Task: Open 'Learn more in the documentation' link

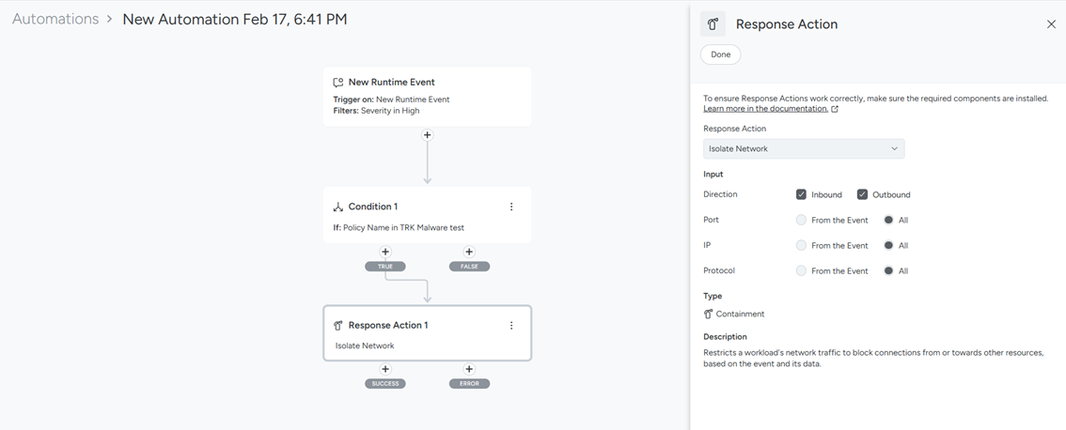Action: coord(766,109)
